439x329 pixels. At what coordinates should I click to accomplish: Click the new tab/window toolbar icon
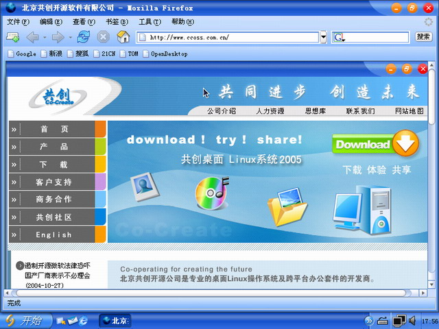(x=12, y=37)
